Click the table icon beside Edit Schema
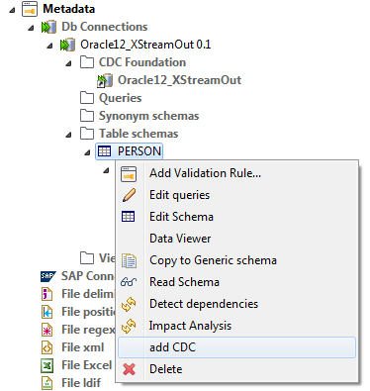The height and width of the screenshot is (391, 370). (129, 217)
